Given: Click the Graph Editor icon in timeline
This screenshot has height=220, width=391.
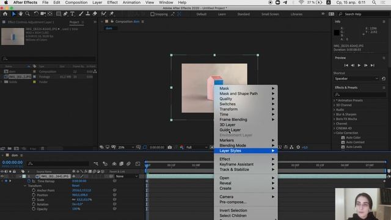Looking at the screenshot, I should pos(137,164).
